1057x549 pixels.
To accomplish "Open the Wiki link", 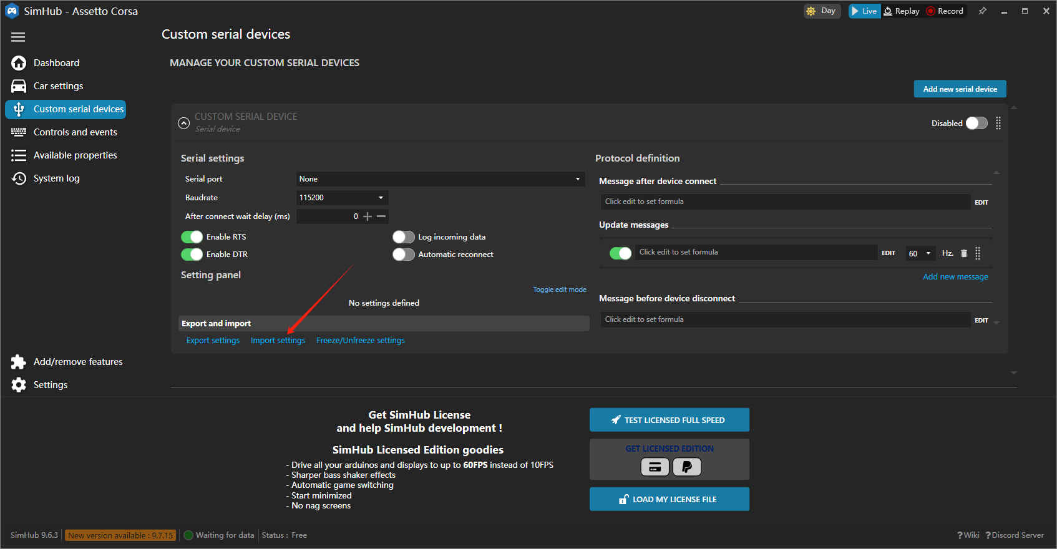I will point(968,535).
